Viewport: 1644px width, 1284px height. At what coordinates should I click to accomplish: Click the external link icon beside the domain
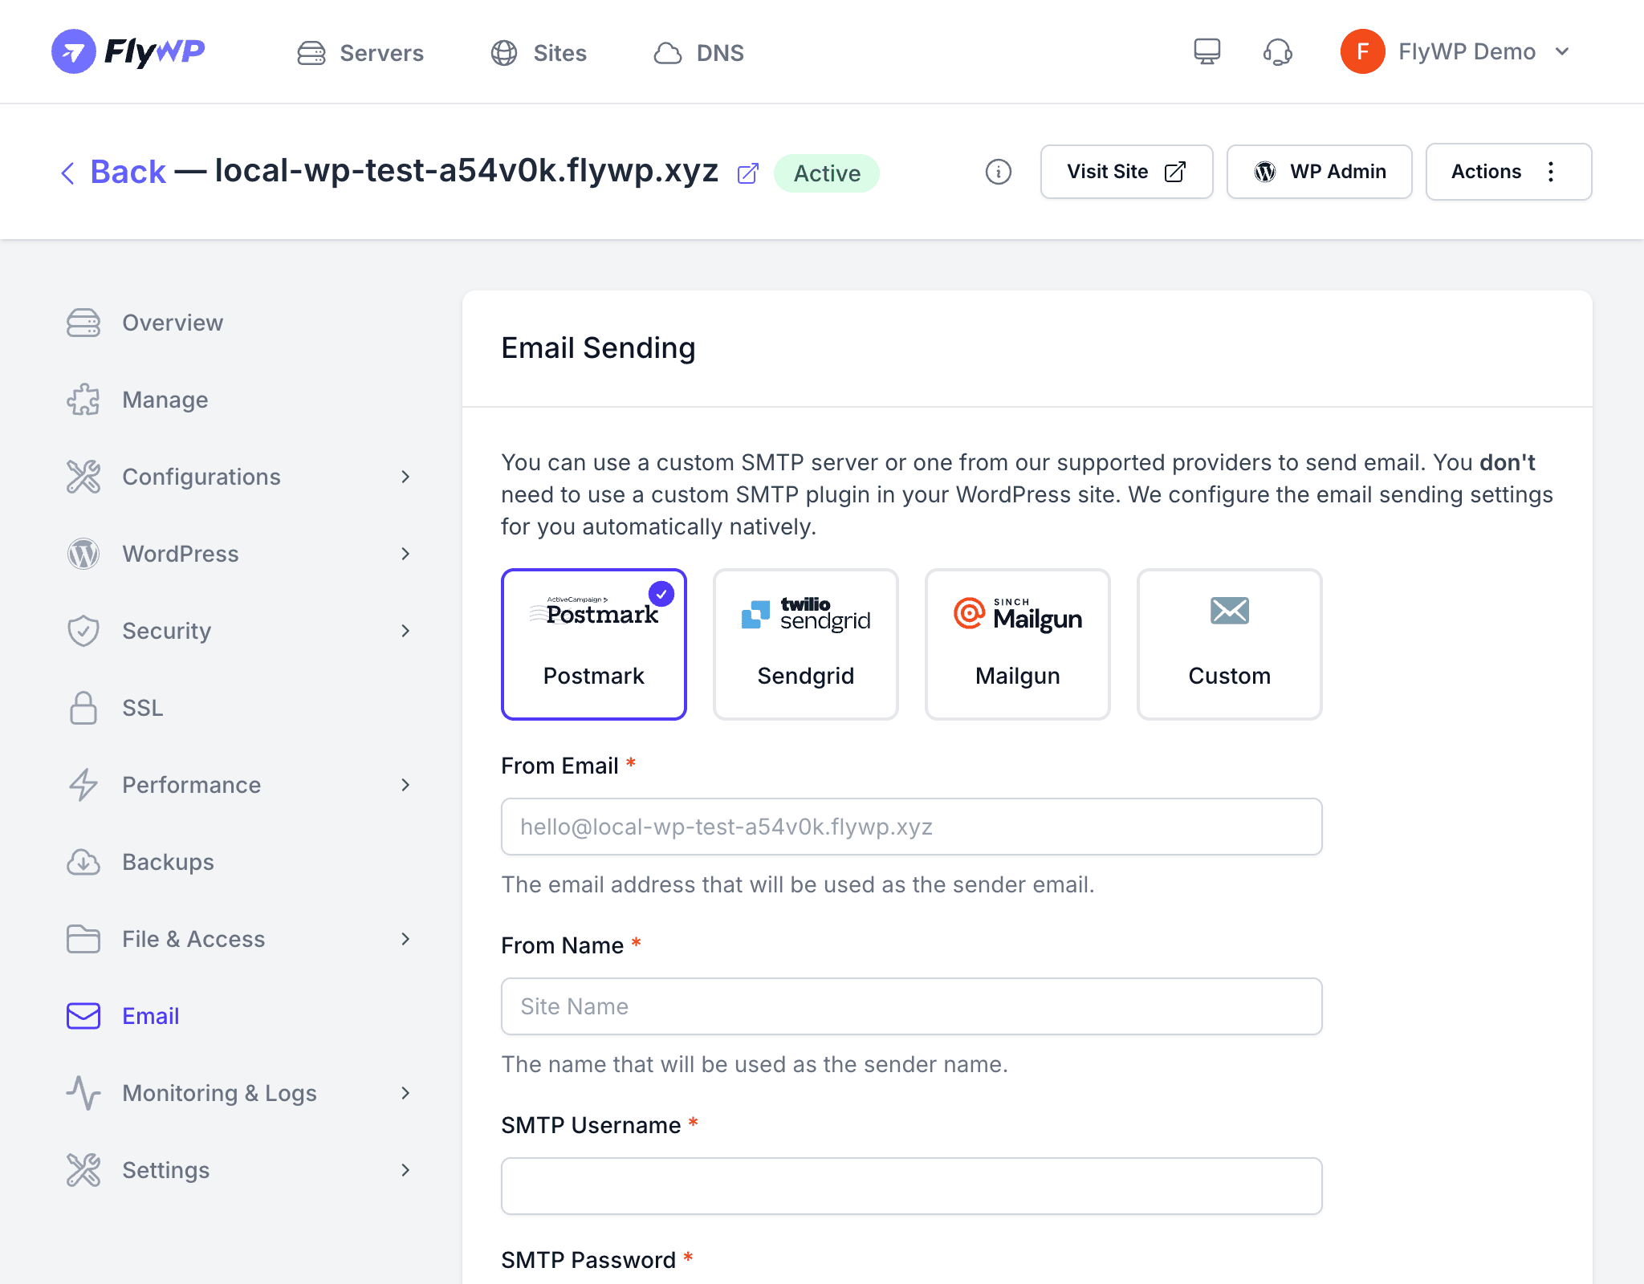click(x=747, y=173)
